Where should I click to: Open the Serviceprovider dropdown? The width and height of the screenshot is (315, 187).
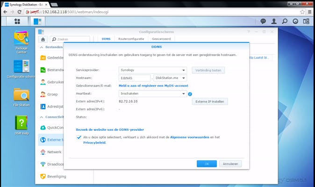pos(153,70)
